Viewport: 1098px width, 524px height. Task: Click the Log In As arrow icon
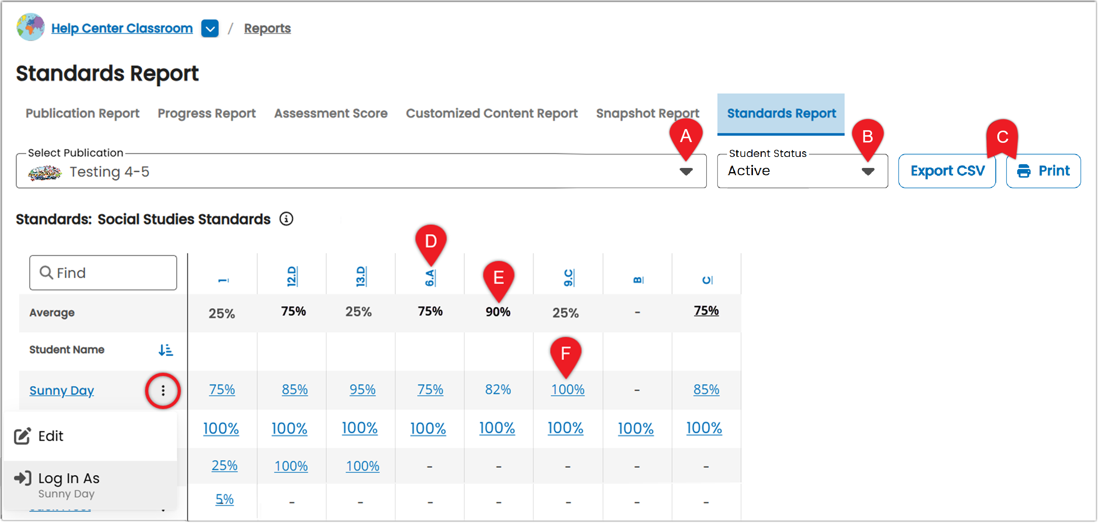coord(22,478)
